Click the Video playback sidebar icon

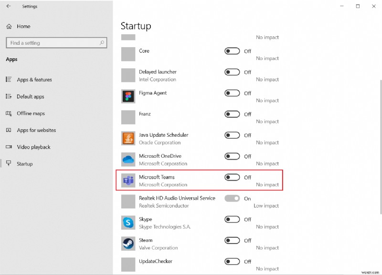pyautogui.click(x=8, y=147)
